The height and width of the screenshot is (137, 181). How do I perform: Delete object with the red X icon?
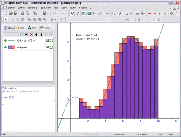(x=31, y=35)
